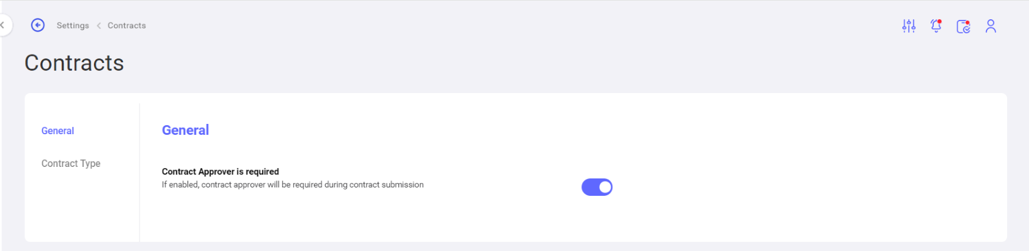Click the divider beside the settings tabs

[140, 173]
